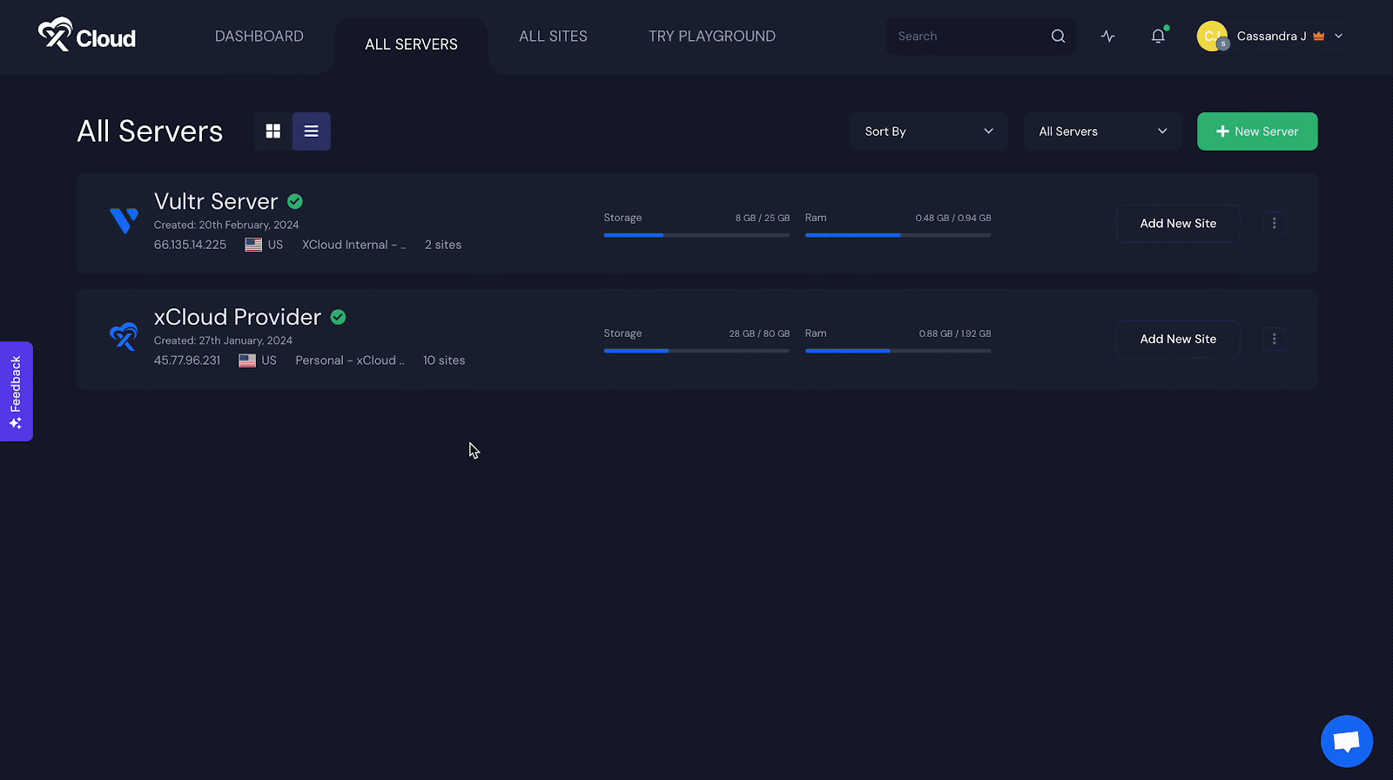Open the Cassandra J account menu
The height and width of the screenshot is (780, 1393).
click(1271, 37)
